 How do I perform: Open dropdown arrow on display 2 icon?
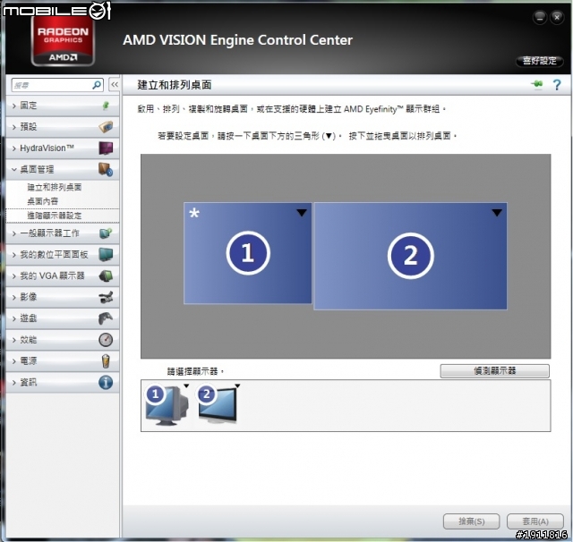click(237, 385)
